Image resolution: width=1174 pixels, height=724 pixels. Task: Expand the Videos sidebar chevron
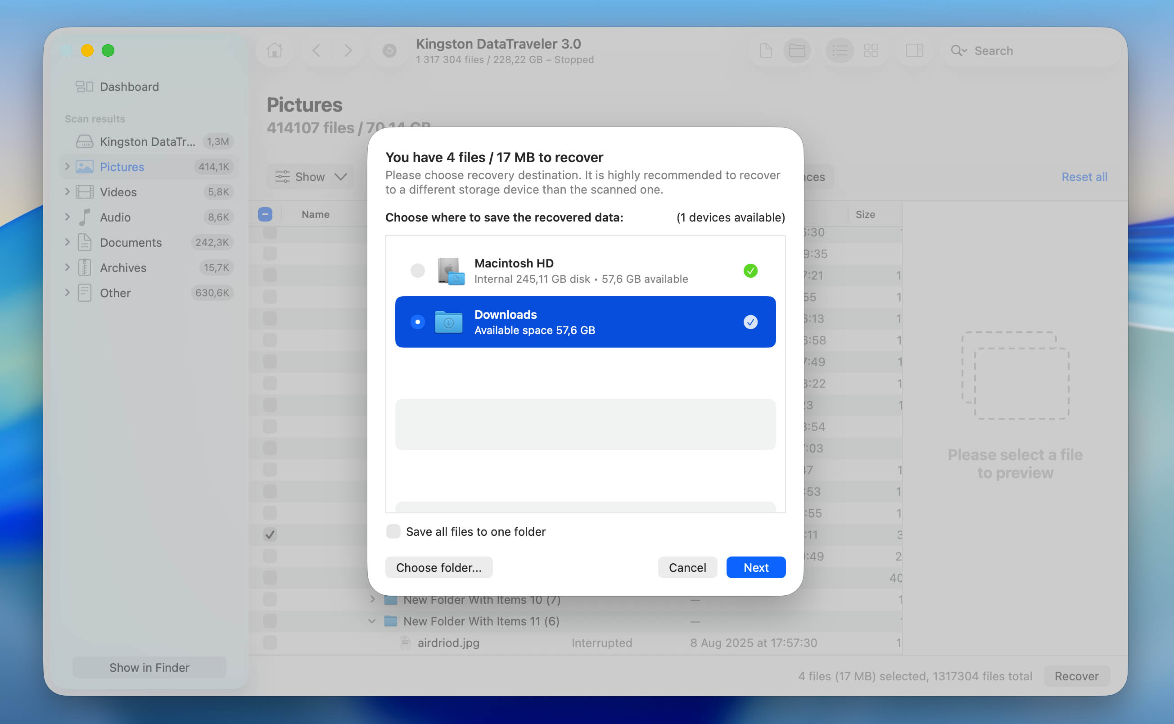(68, 191)
